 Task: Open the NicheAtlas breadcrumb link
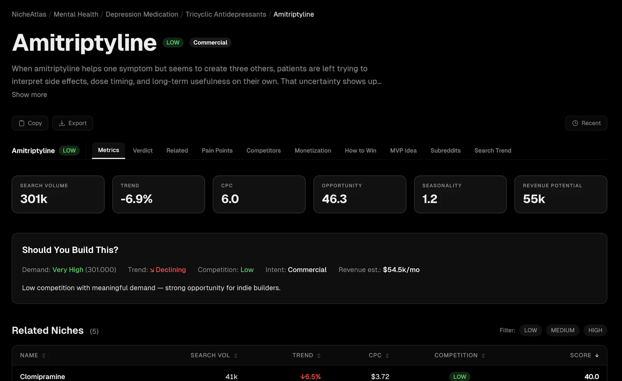tap(29, 14)
